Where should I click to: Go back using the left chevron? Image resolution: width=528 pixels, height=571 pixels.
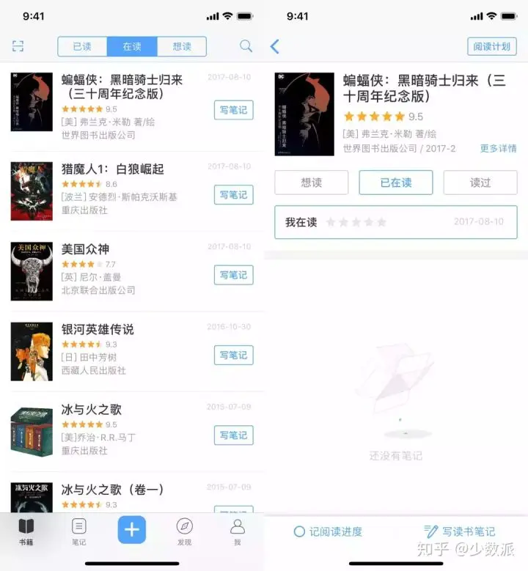tap(275, 47)
